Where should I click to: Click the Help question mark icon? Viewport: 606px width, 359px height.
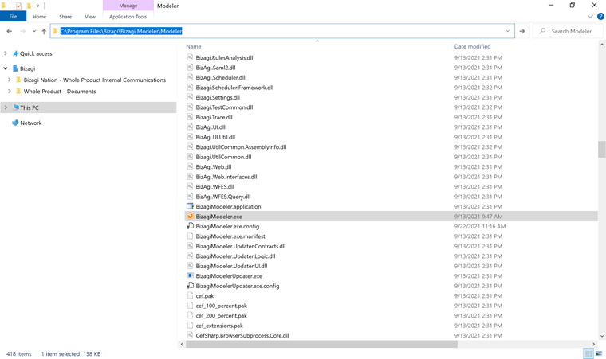[600, 16]
